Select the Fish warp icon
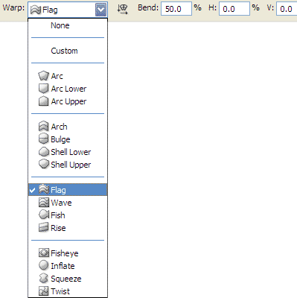297x298 pixels. tap(44, 215)
